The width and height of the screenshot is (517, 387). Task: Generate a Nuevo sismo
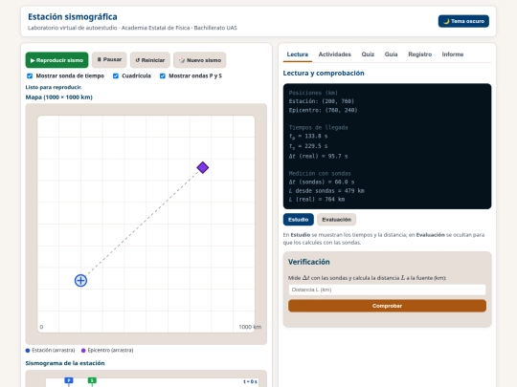[200, 60]
